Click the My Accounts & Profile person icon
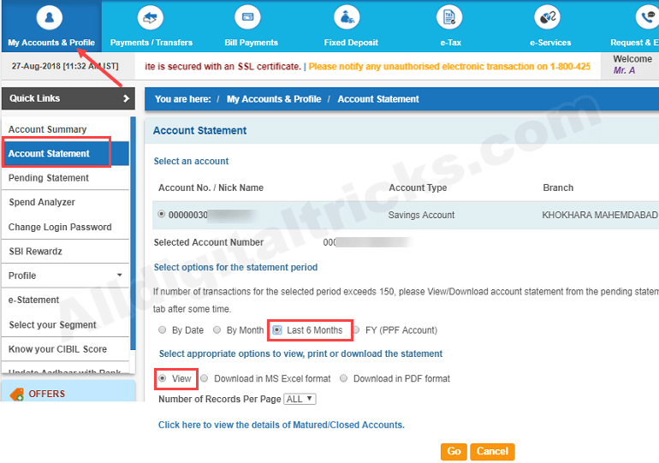 point(49,18)
